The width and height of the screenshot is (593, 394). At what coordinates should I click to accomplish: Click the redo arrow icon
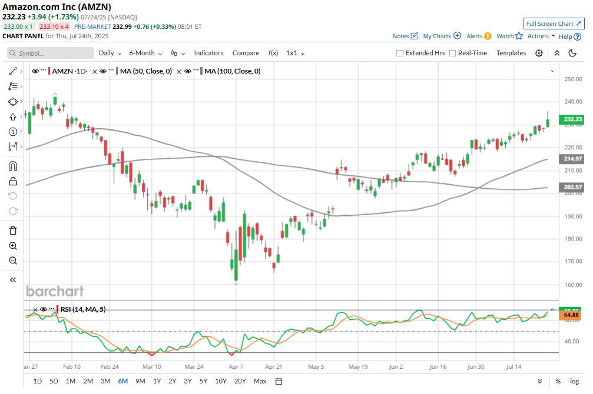[13, 211]
